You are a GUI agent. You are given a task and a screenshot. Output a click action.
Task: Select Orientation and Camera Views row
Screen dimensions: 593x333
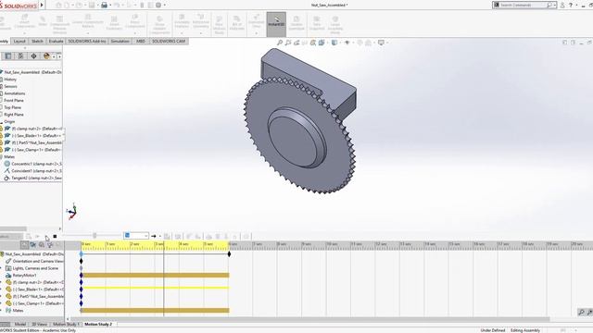point(38,261)
